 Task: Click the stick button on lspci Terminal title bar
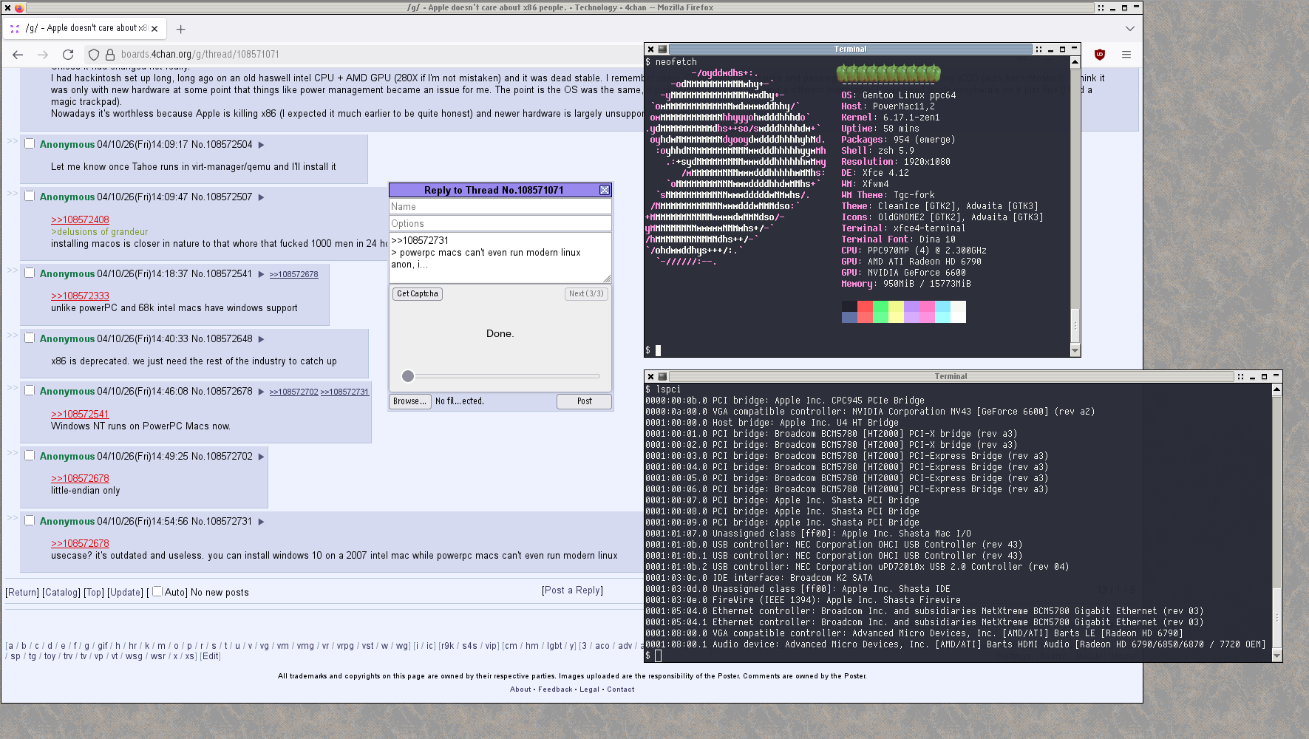1240,377
